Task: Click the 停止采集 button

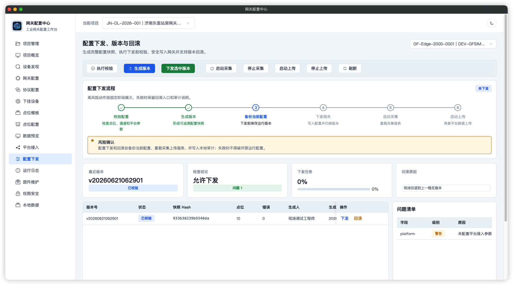Action: 256,68
